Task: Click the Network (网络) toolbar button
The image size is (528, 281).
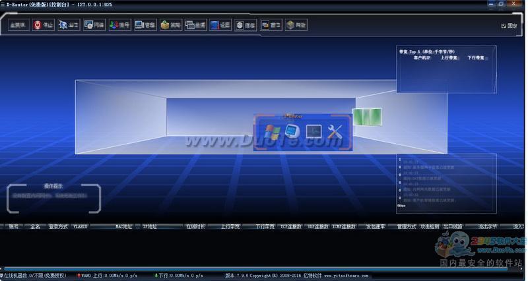Action: [x=94, y=25]
